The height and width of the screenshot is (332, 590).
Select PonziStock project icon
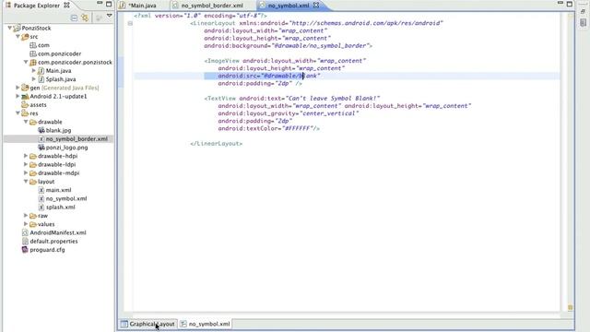(x=17, y=28)
